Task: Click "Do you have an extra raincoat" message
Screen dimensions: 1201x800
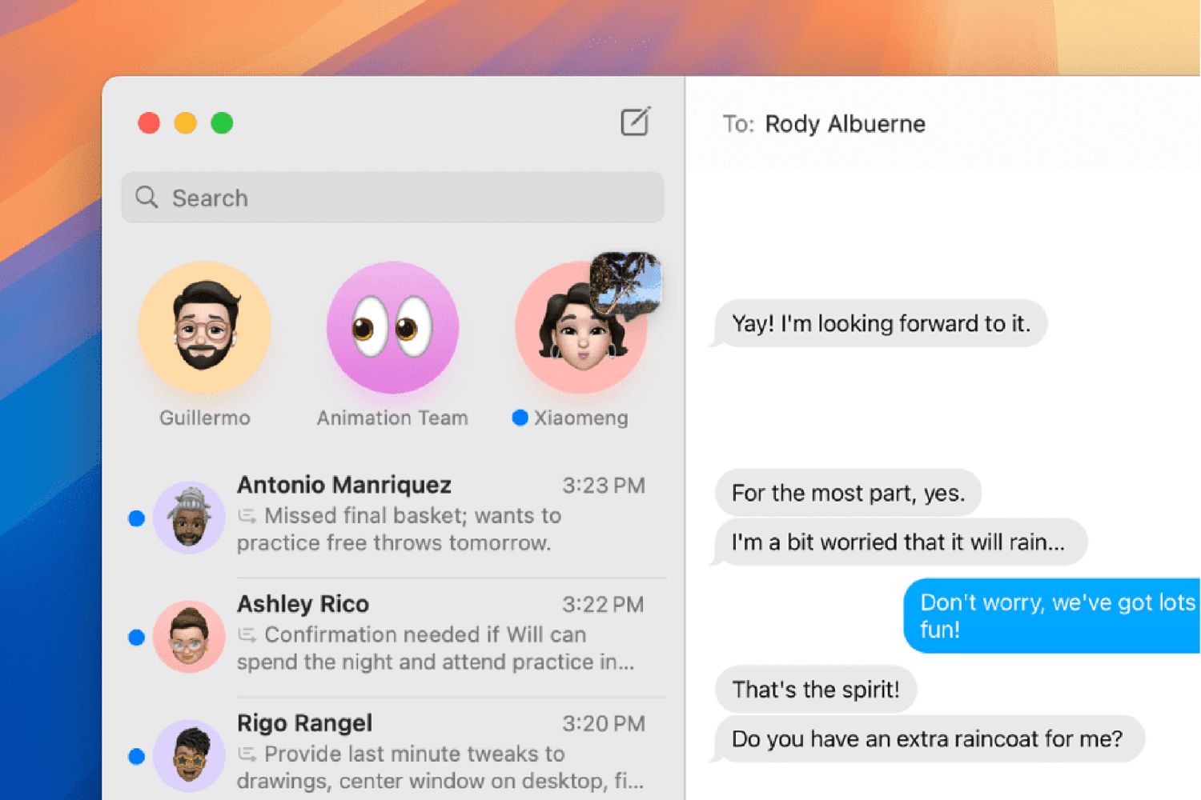Action: (927, 738)
